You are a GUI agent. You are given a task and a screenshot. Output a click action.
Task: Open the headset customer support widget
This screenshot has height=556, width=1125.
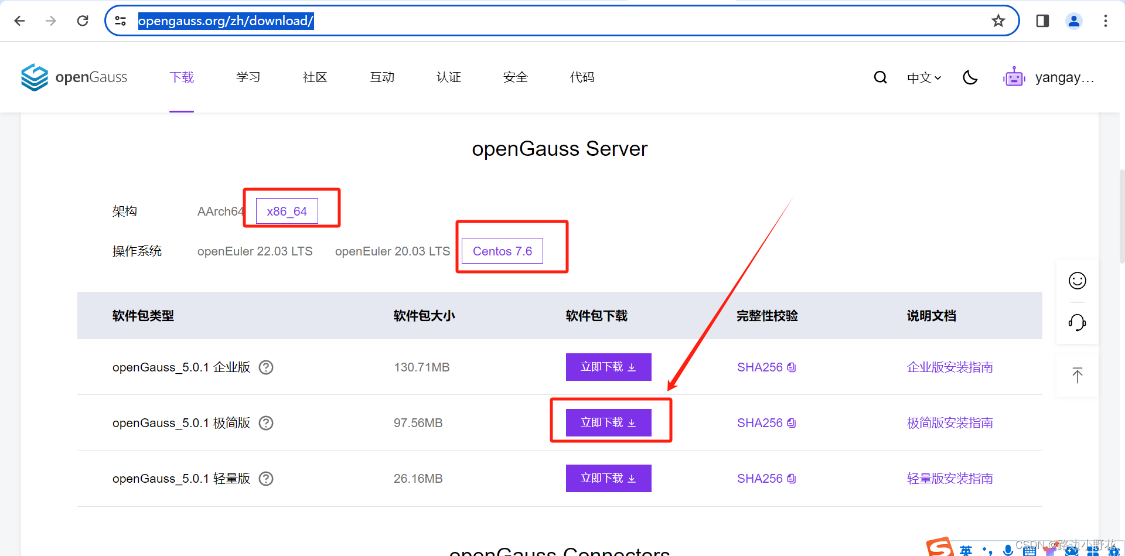[x=1078, y=322]
